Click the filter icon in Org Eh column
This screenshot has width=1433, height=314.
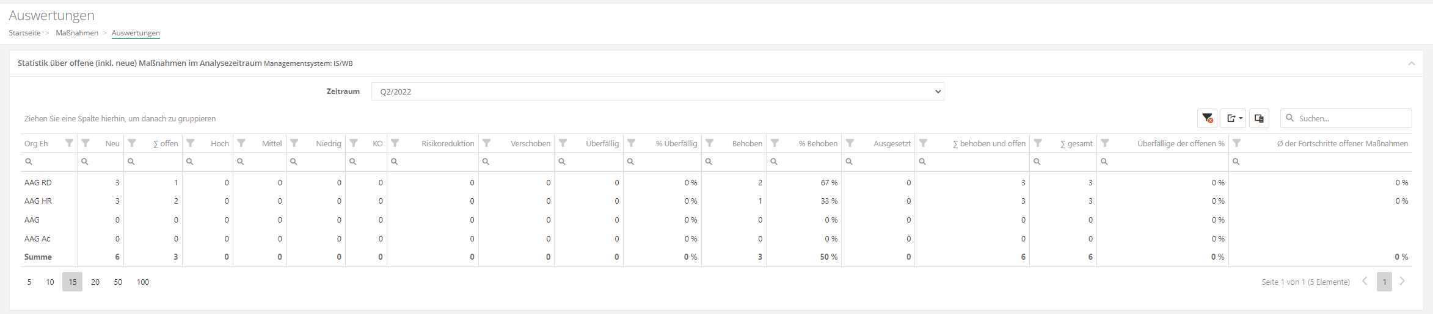[x=69, y=143]
